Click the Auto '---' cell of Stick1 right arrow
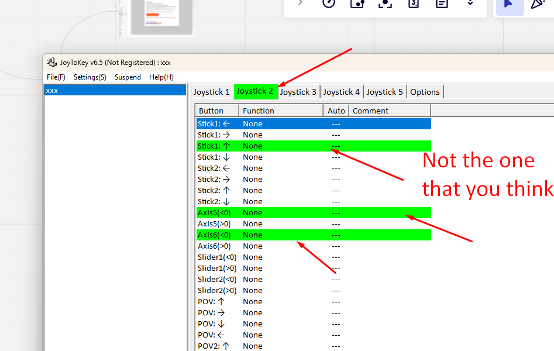 336,135
